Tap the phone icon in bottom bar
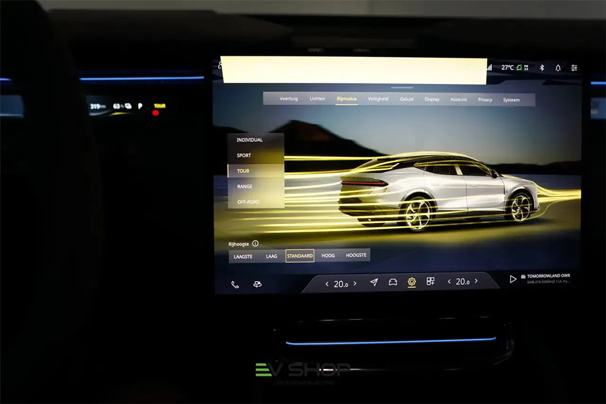The width and height of the screenshot is (606, 404). (235, 284)
